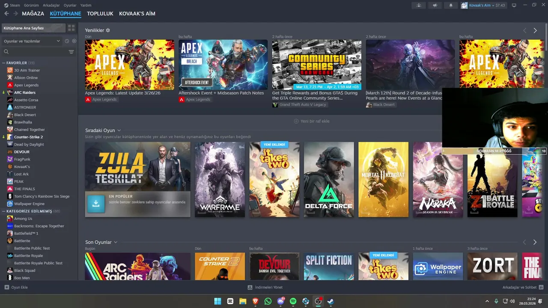The height and width of the screenshot is (308, 548).
Task: Open Brave browser from the taskbar
Action: click(x=255, y=301)
